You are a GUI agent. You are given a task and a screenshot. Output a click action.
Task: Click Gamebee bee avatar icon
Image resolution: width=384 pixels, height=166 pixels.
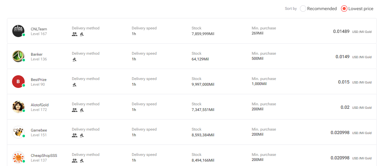[x=18, y=132]
